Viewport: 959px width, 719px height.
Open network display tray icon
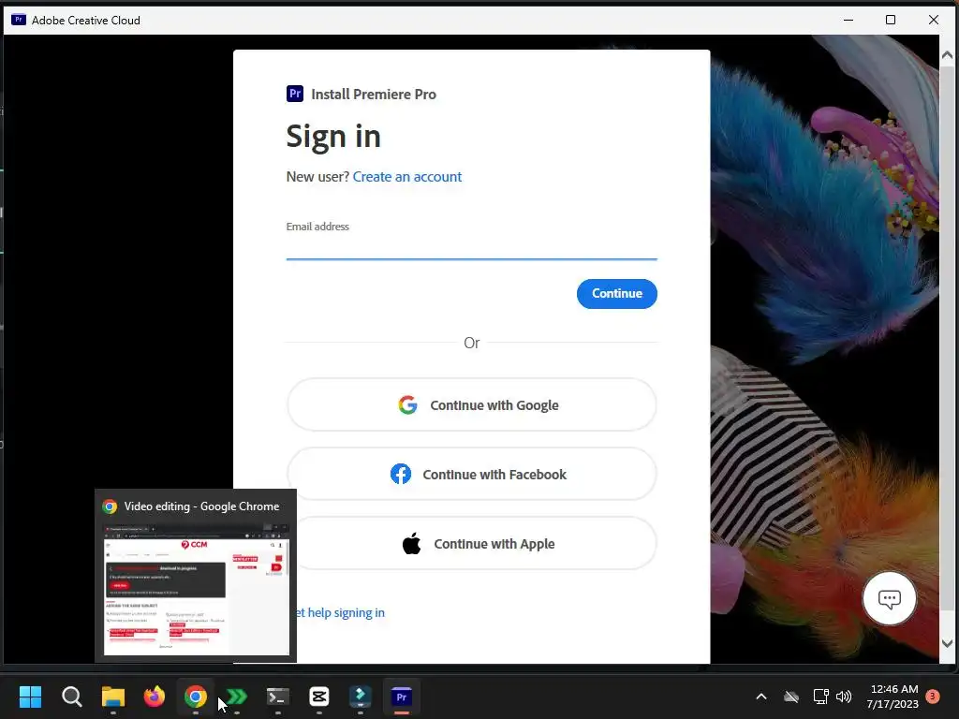coord(820,697)
